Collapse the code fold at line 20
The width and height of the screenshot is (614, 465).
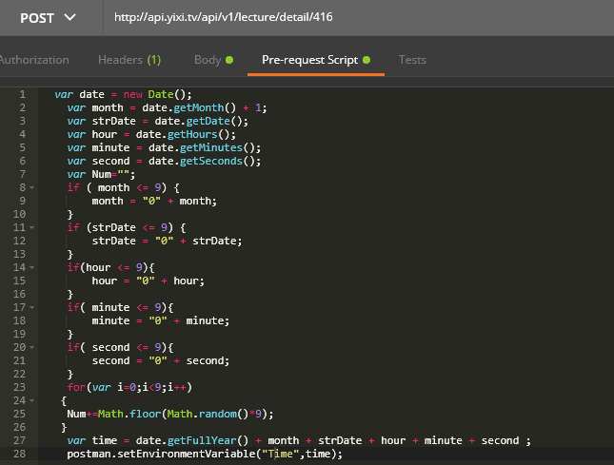(x=32, y=348)
